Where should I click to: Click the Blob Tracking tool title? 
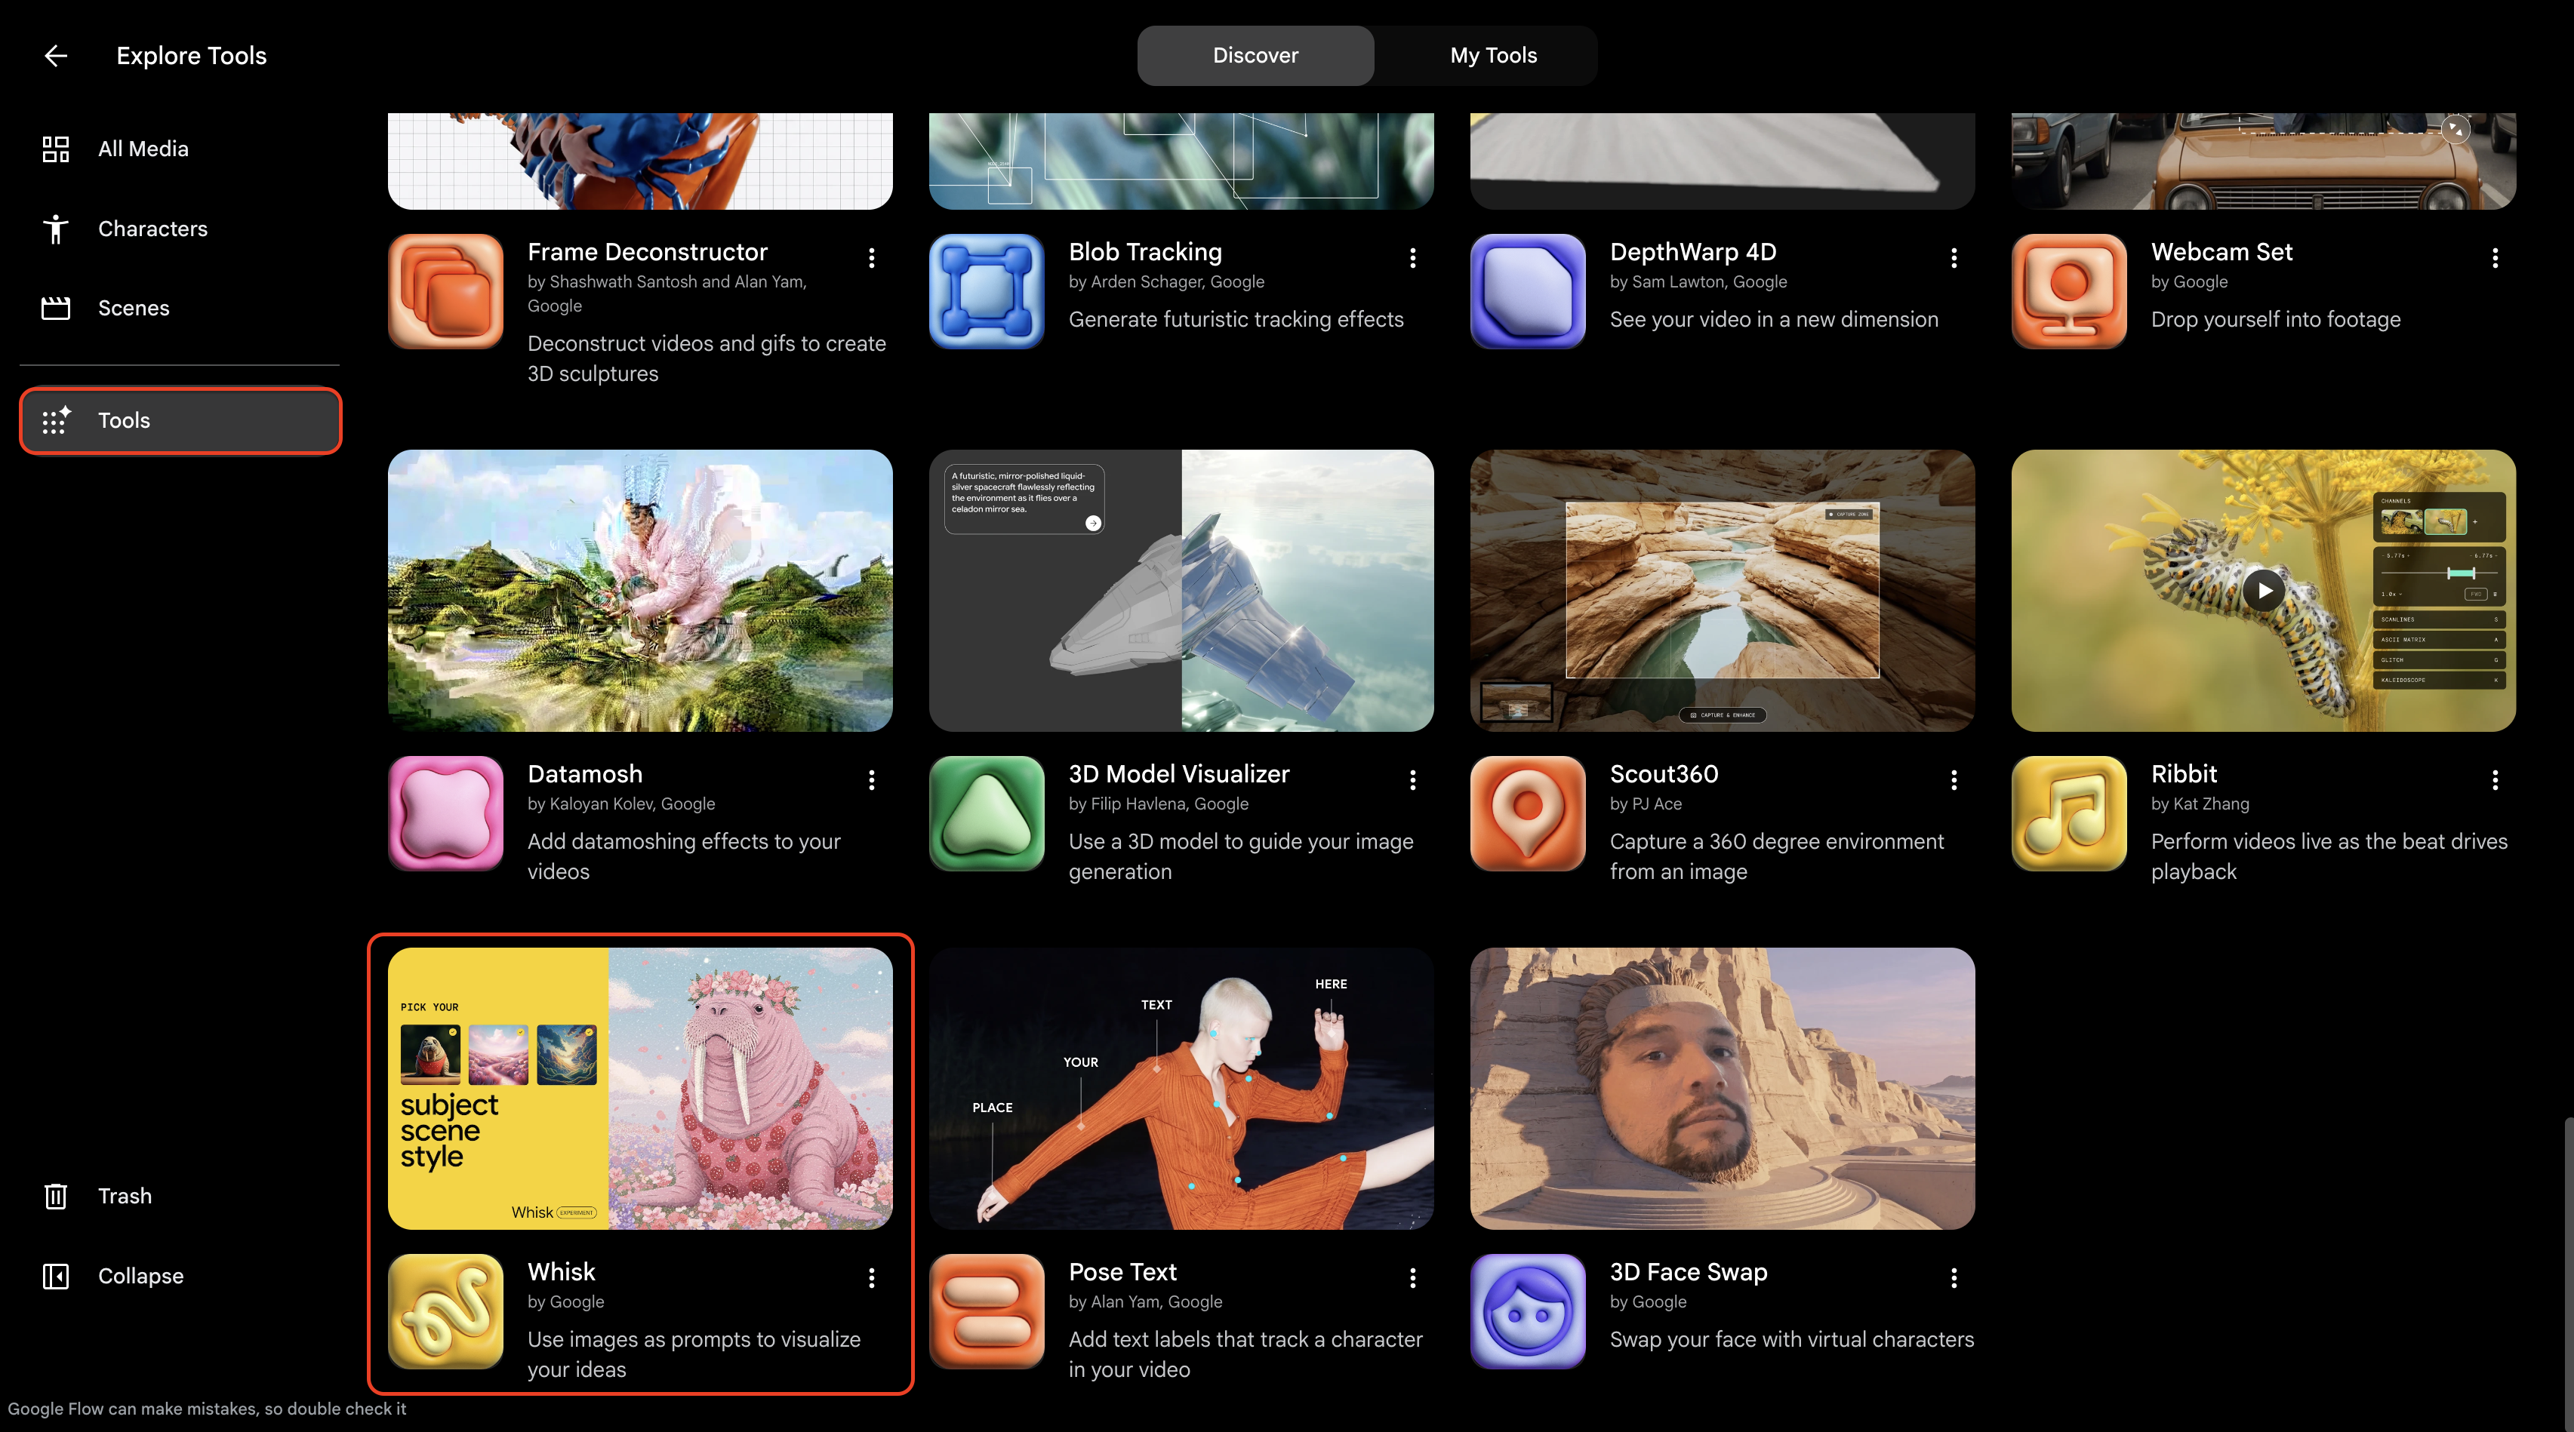[1145, 252]
